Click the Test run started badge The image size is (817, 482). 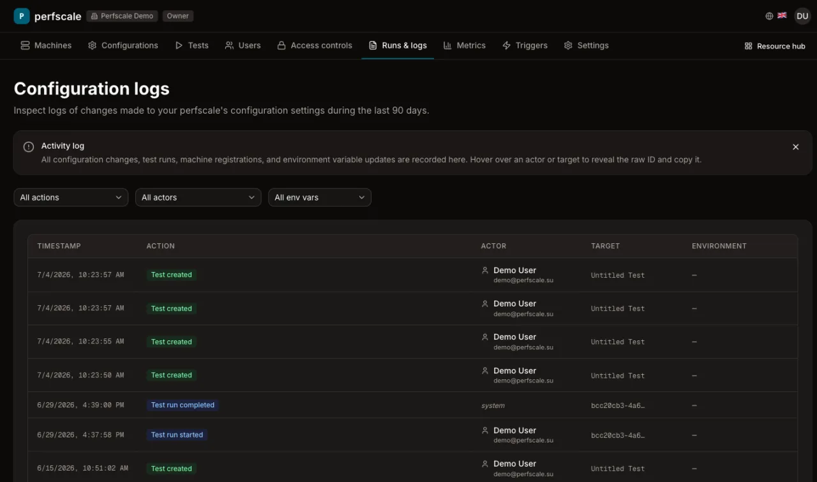coord(177,435)
